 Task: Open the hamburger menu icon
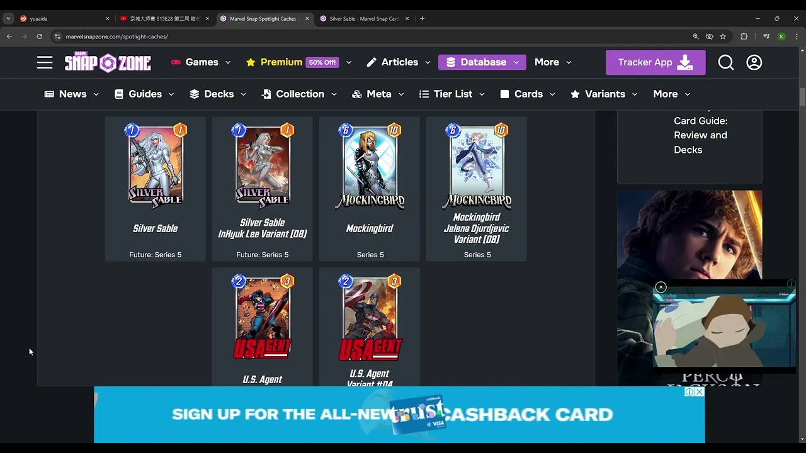pos(45,62)
